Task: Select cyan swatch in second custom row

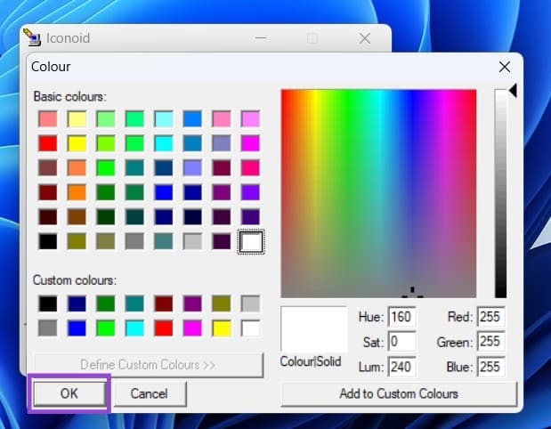Action: click(134, 328)
